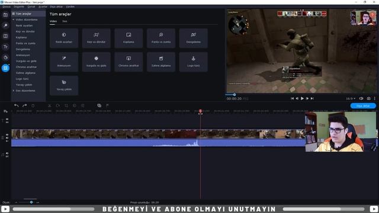Click the blue Dışa aktar export button

tap(363, 106)
